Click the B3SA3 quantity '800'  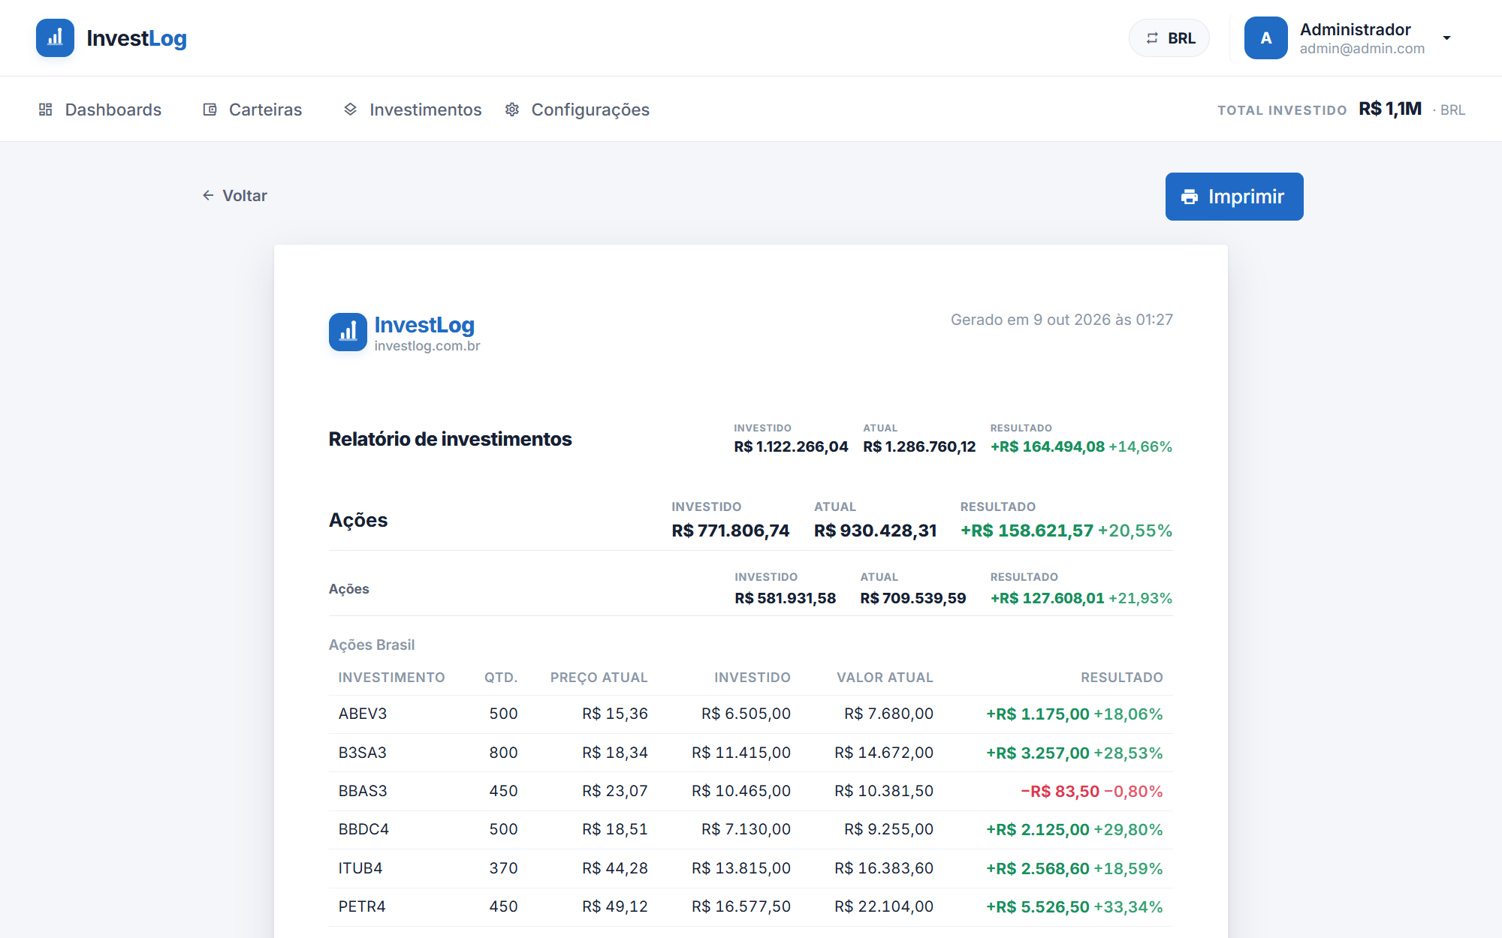[x=504, y=753]
